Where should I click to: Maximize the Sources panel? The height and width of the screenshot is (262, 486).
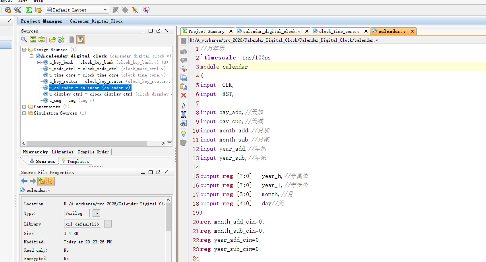click(151, 31)
